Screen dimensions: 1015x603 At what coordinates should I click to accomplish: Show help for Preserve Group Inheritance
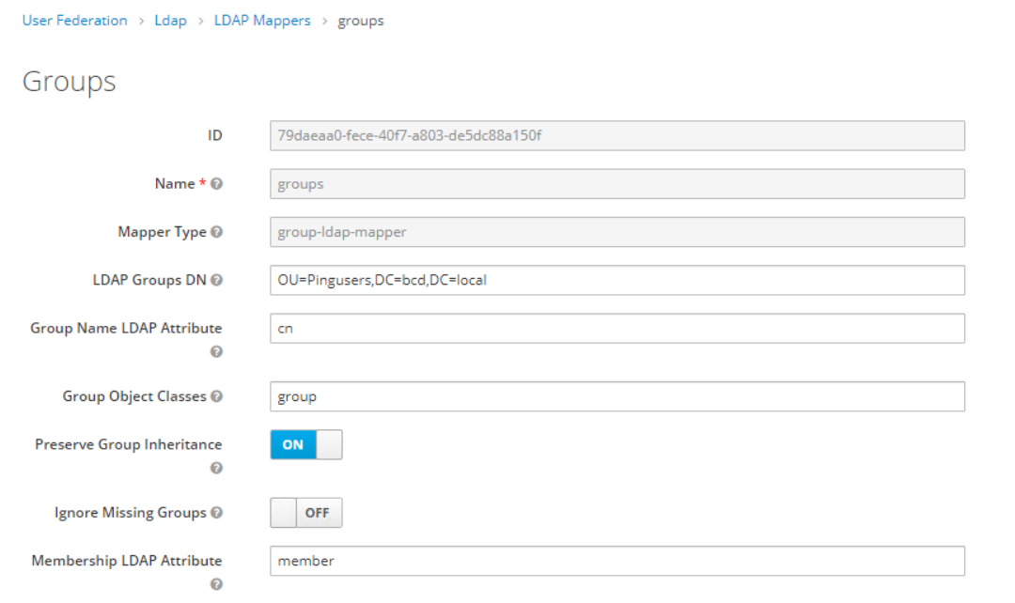[216, 468]
